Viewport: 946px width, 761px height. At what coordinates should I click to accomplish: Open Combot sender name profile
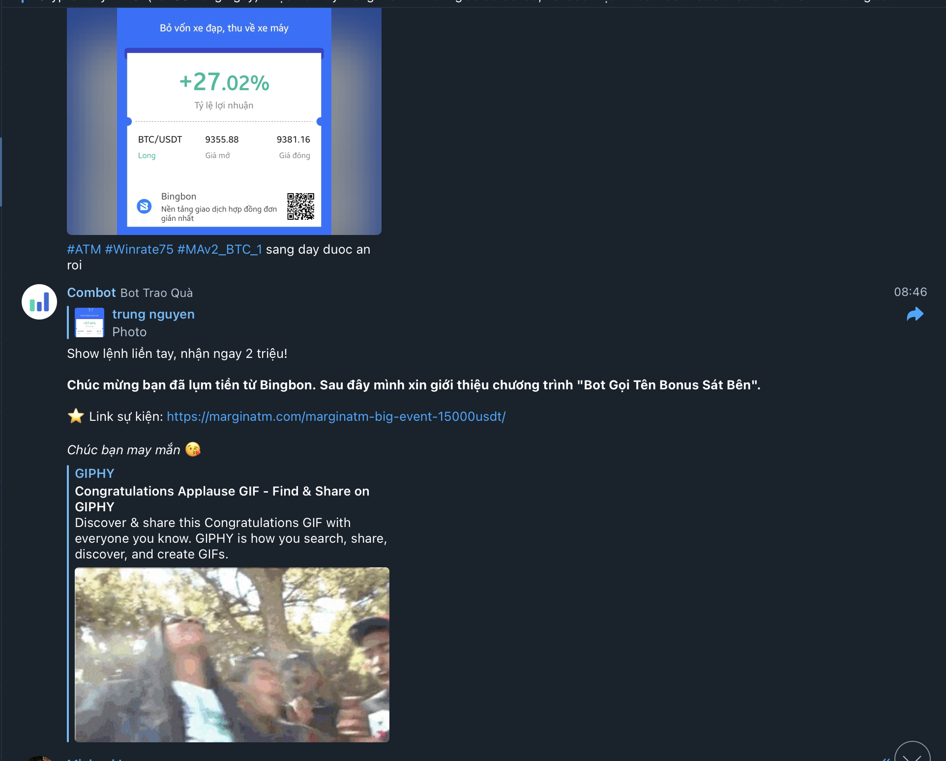[91, 293]
